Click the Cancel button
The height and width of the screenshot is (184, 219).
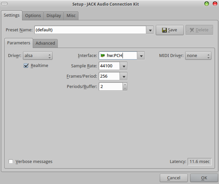click(174, 178)
